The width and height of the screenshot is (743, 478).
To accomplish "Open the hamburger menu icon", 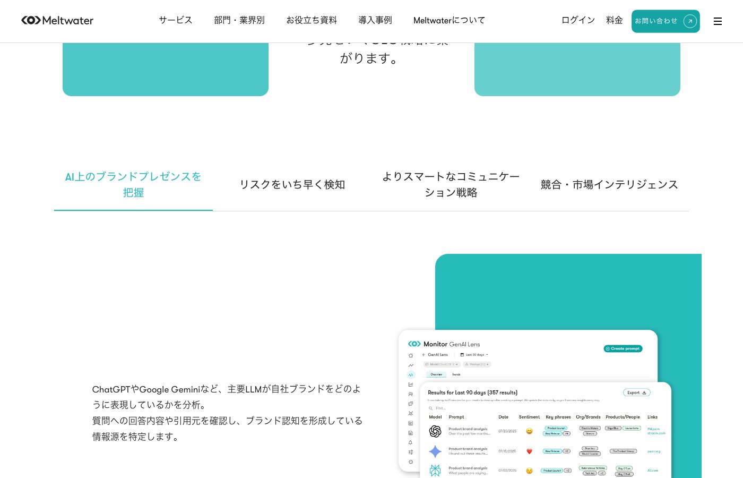I will coord(718,21).
